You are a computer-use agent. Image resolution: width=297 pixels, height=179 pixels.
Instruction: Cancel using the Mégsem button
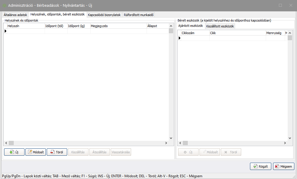tap(284, 166)
